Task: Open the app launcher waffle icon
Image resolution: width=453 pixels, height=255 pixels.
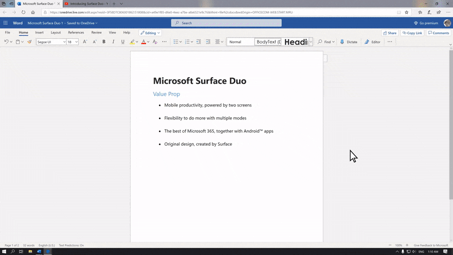Action: point(6,23)
